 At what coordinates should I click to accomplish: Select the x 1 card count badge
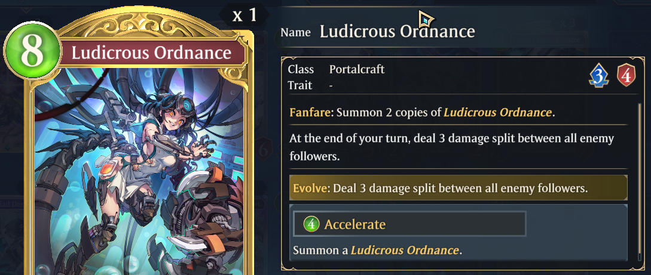pos(244,16)
